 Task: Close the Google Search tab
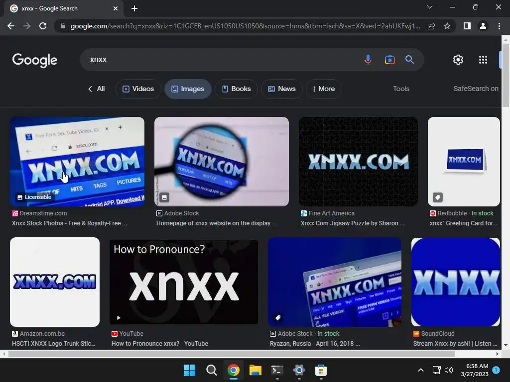pos(116,8)
